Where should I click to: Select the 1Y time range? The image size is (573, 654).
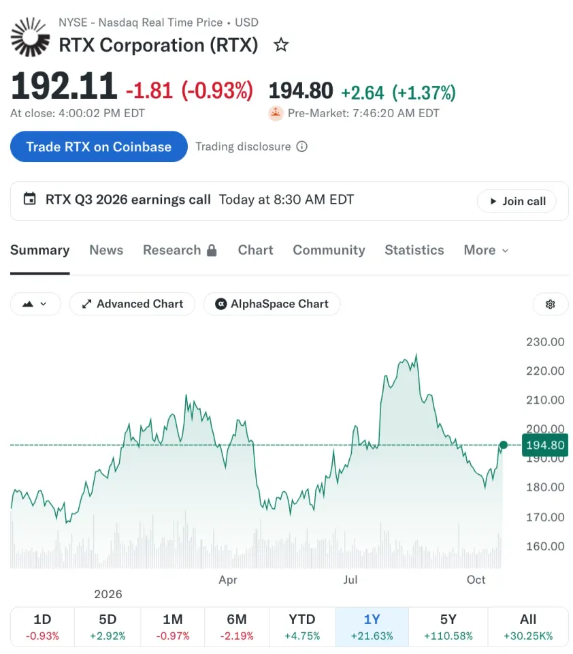372,627
